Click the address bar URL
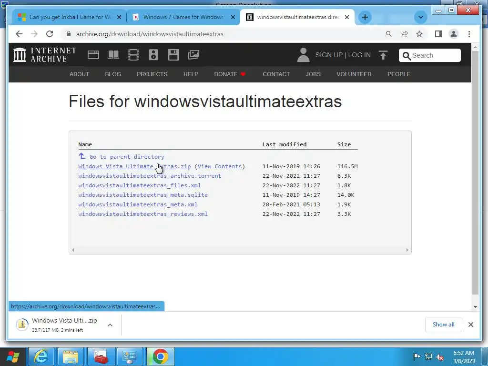The height and width of the screenshot is (366, 488). (x=150, y=34)
